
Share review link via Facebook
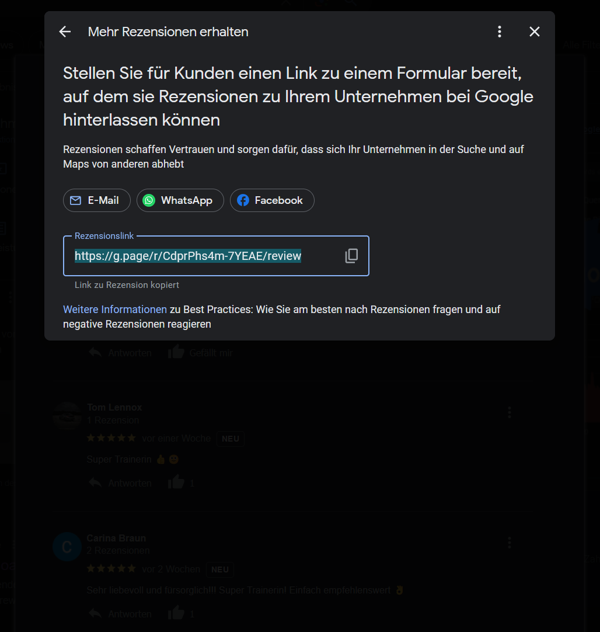[272, 200]
